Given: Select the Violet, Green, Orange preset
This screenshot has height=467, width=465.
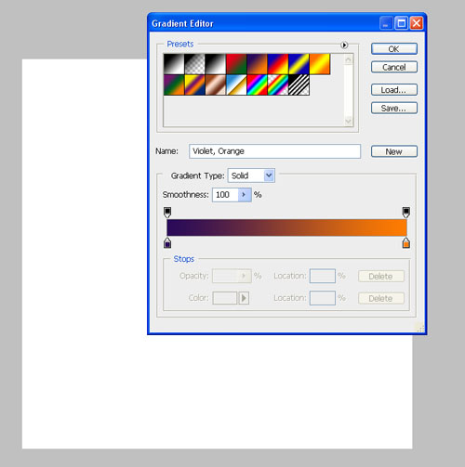Looking at the screenshot, I should tap(174, 84).
